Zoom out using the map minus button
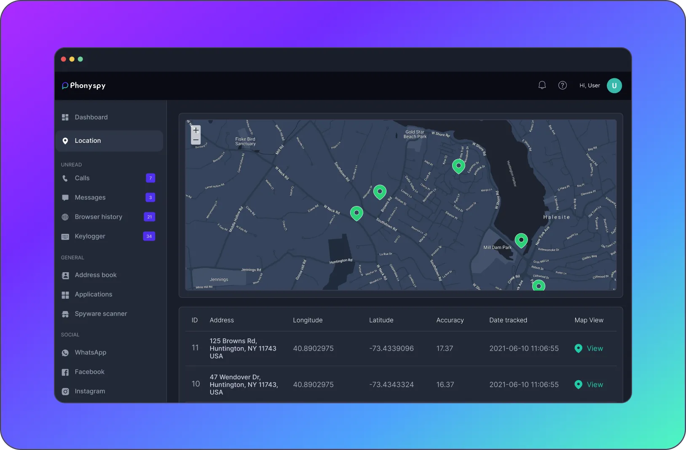 [196, 139]
